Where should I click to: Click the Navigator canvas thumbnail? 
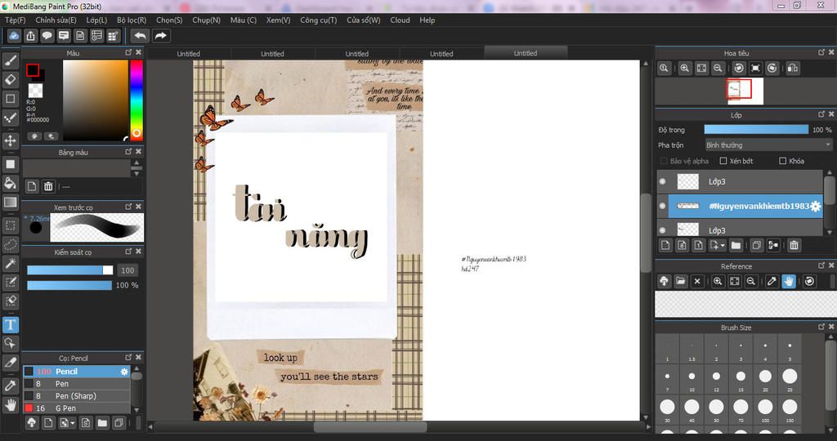(x=745, y=90)
